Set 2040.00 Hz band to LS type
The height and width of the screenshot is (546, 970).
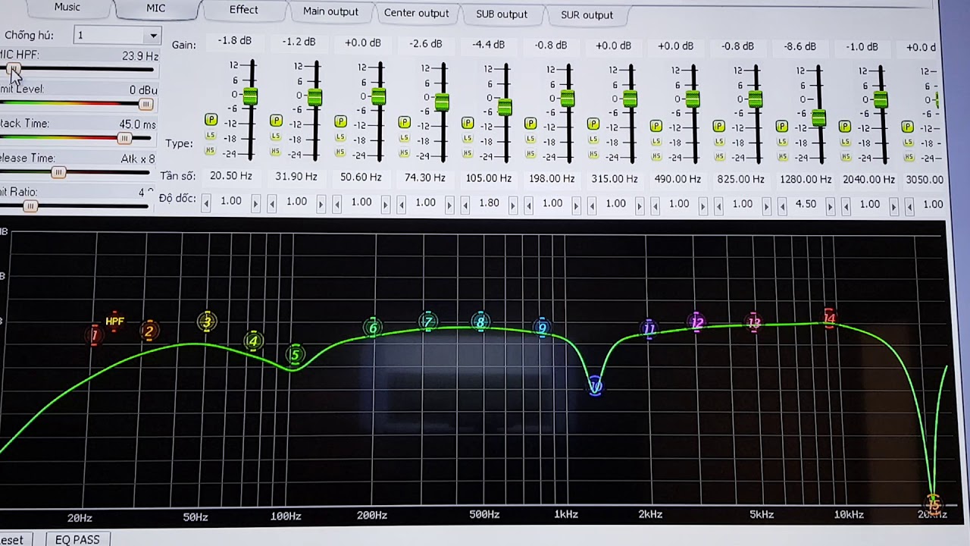point(845,143)
